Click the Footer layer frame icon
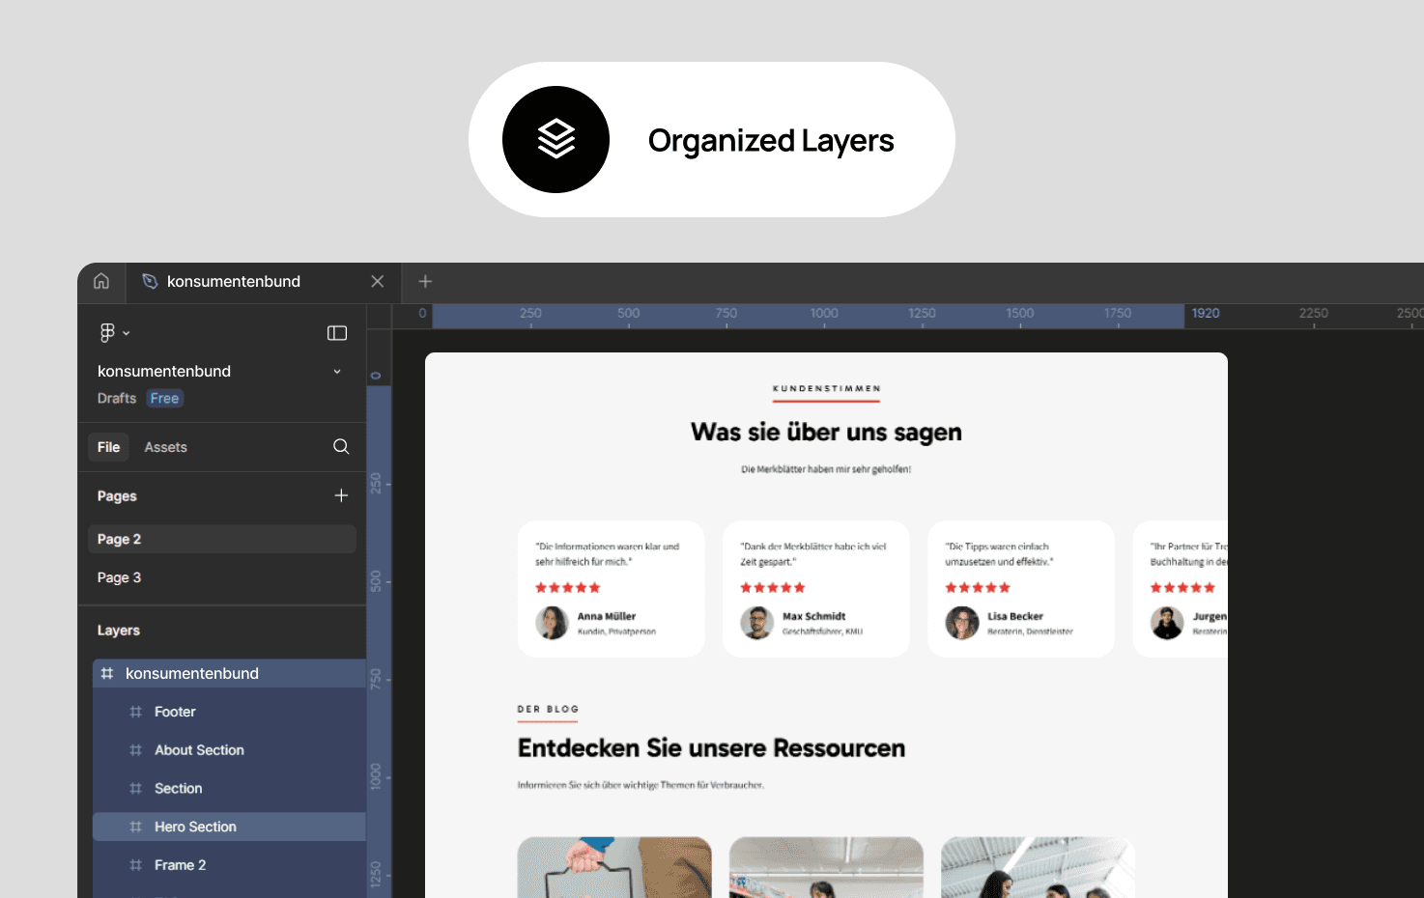The width and height of the screenshot is (1424, 898). click(135, 712)
